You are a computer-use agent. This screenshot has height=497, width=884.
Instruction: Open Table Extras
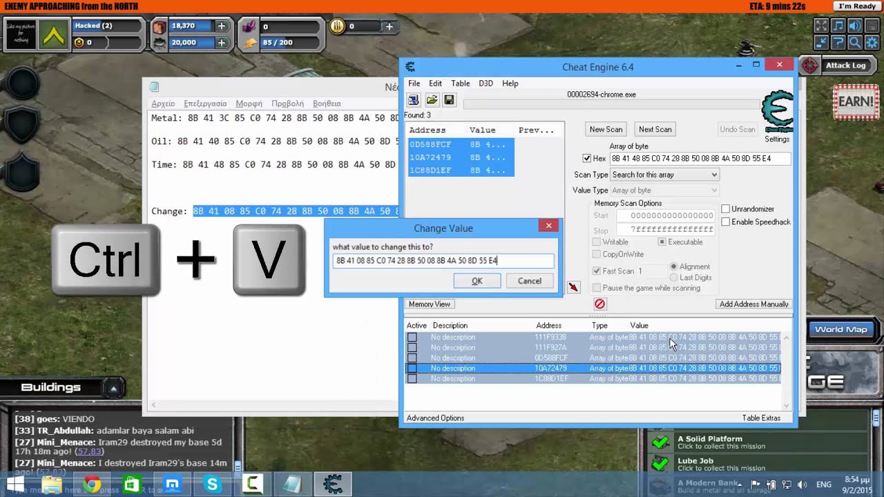pos(761,418)
